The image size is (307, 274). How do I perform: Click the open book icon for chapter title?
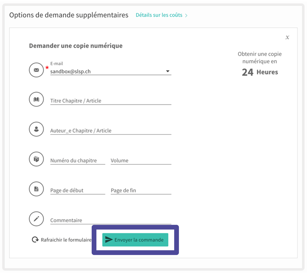(36, 99)
